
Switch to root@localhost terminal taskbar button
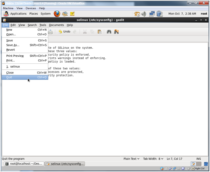[23, 164]
